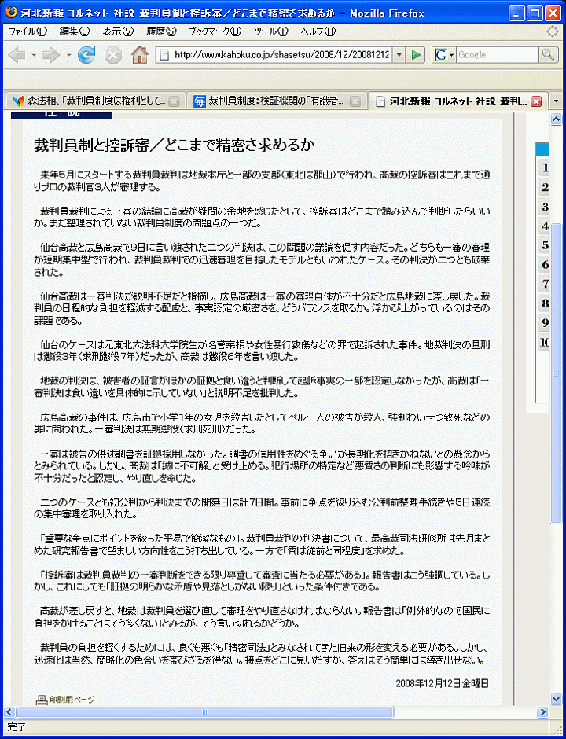Click the Forward navigation arrow
The image size is (566, 739).
(x=51, y=55)
